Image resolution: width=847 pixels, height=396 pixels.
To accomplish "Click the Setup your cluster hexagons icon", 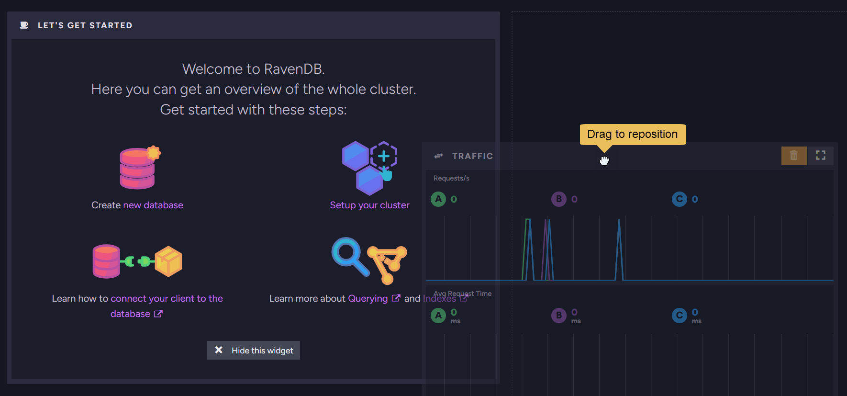I will 369,168.
